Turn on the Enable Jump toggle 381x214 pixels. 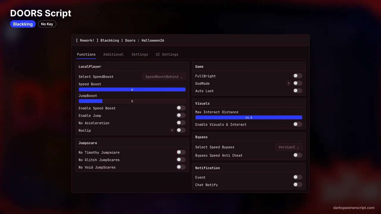point(181,115)
